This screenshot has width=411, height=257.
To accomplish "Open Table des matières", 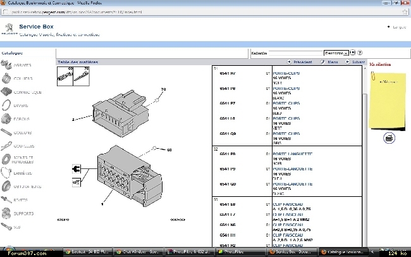I will pyautogui.click(x=78, y=62).
